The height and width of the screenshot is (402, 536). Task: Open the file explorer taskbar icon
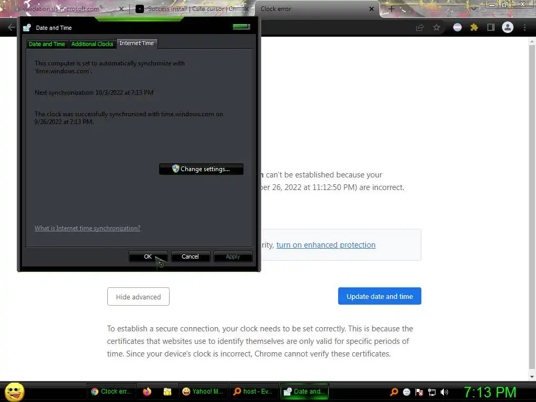[167, 392]
